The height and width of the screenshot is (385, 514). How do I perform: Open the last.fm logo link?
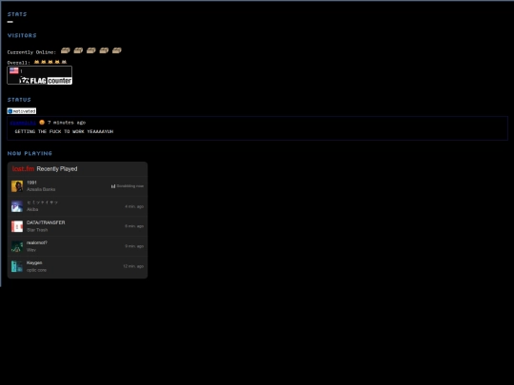[23, 169]
